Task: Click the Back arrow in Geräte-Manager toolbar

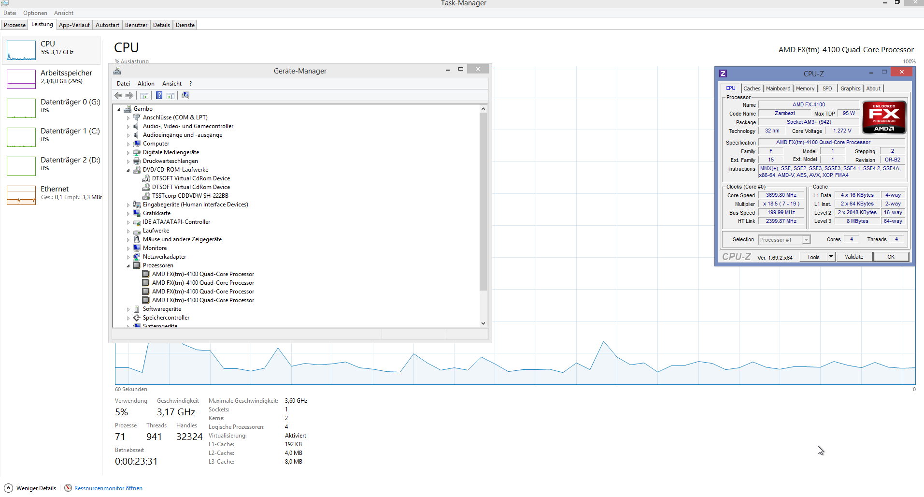Action: 118,96
